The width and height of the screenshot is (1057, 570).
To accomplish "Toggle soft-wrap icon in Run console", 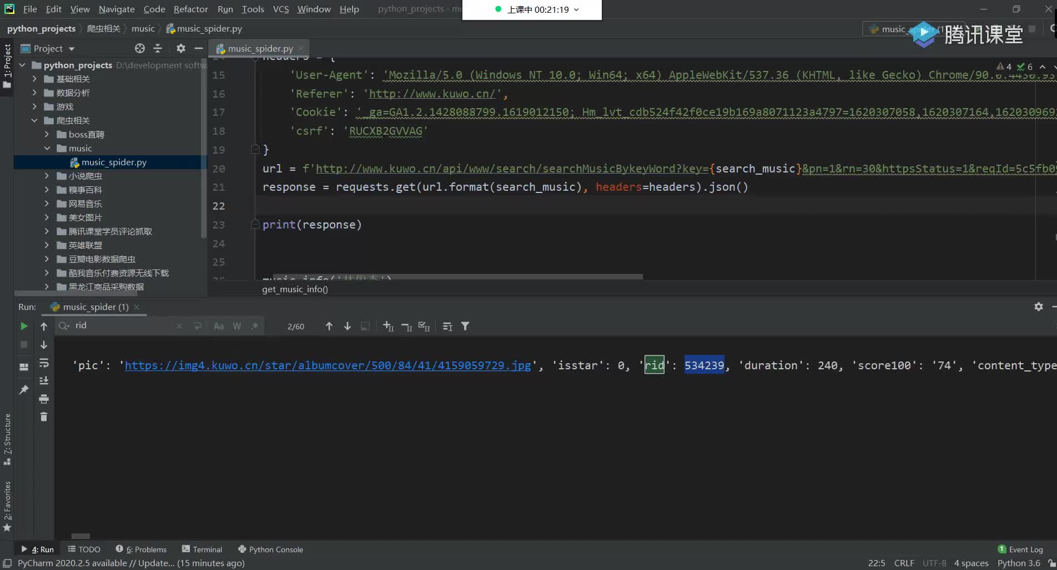I will (44, 363).
